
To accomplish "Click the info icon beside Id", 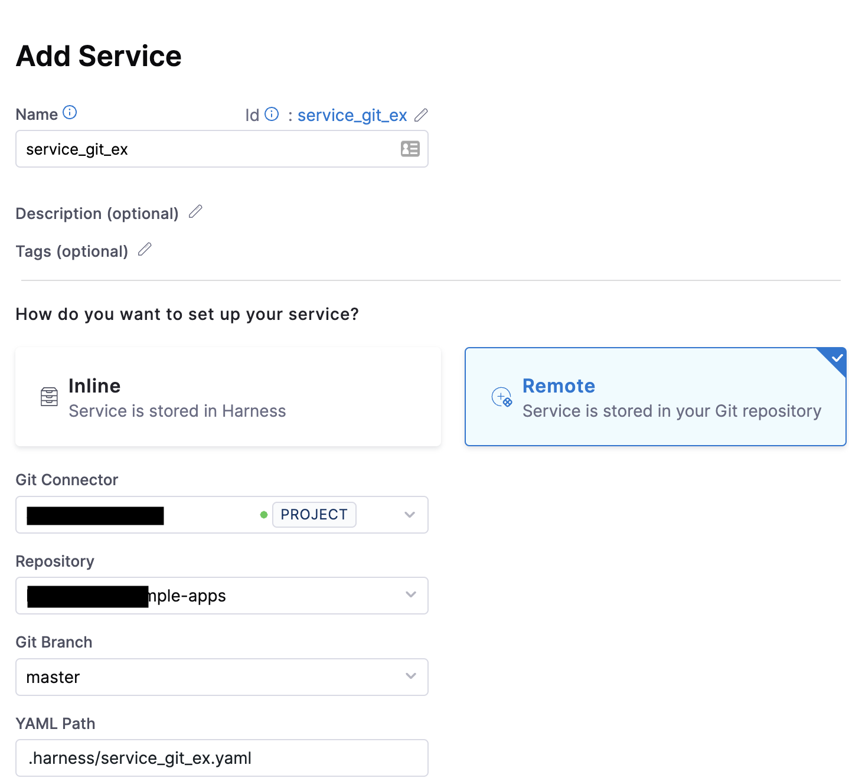I will click(272, 114).
